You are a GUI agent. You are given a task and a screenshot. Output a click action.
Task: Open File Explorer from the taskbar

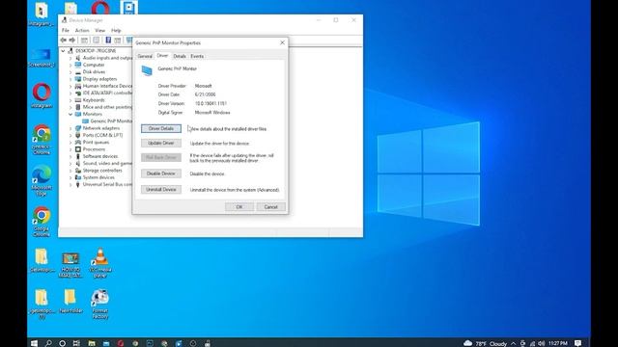(x=92, y=343)
